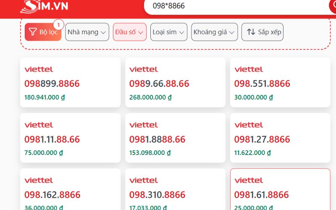The height and width of the screenshot is (210, 336).
Task: Click the chevron arrow beside Loại sim
Action: 181,33
